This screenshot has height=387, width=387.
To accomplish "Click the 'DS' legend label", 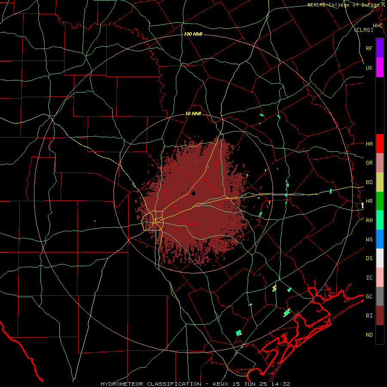I will coord(369,258).
